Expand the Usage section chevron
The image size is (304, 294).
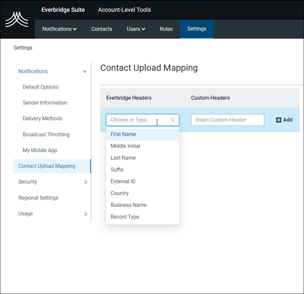point(86,214)
